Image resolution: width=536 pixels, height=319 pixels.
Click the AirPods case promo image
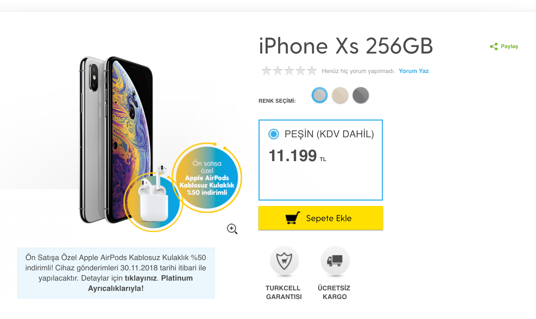click(153, 202)
